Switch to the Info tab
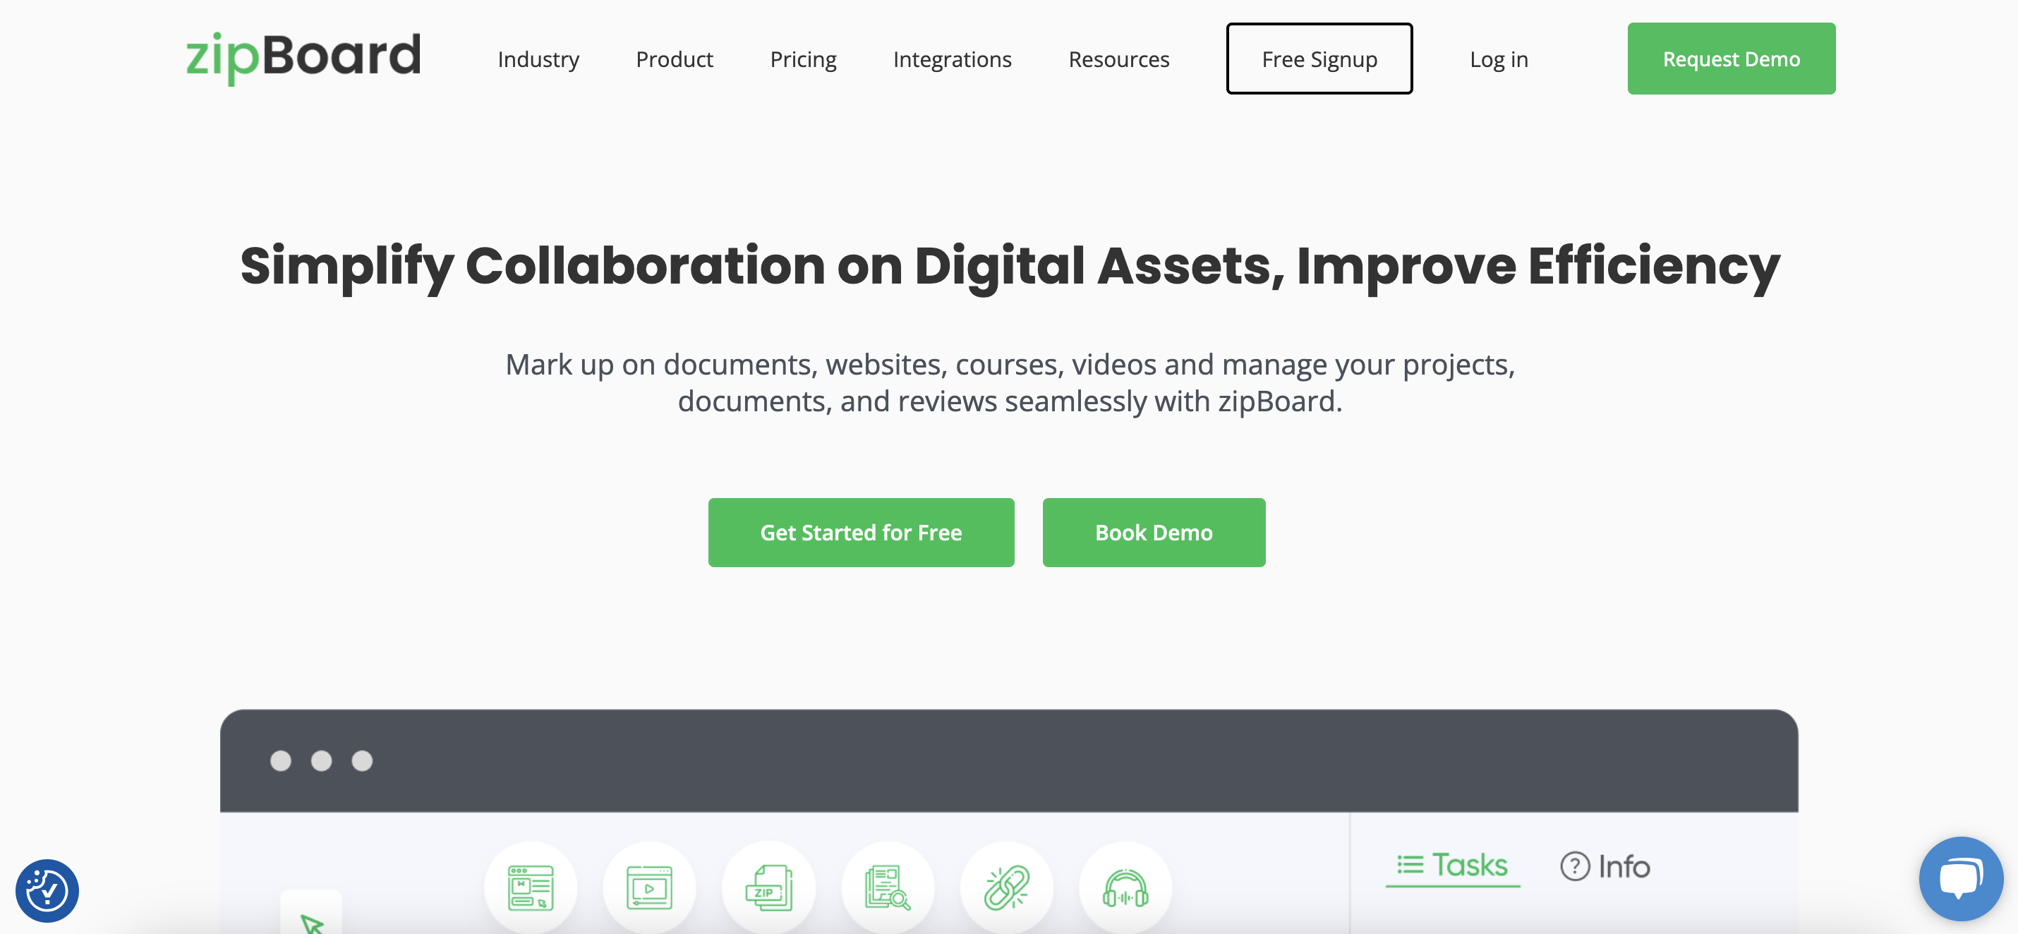The image size is (2018, 934). tap(1605, 867)
